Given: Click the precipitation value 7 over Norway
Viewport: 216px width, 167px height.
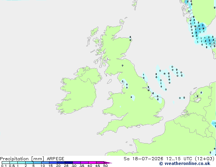Looking at the screenshot, I should [202, 25].
